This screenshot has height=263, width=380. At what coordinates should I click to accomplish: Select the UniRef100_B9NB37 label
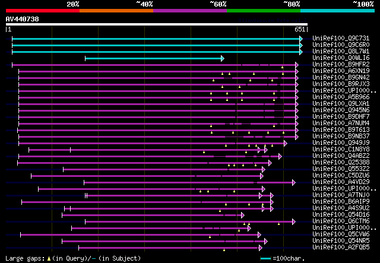pos(341,137)
